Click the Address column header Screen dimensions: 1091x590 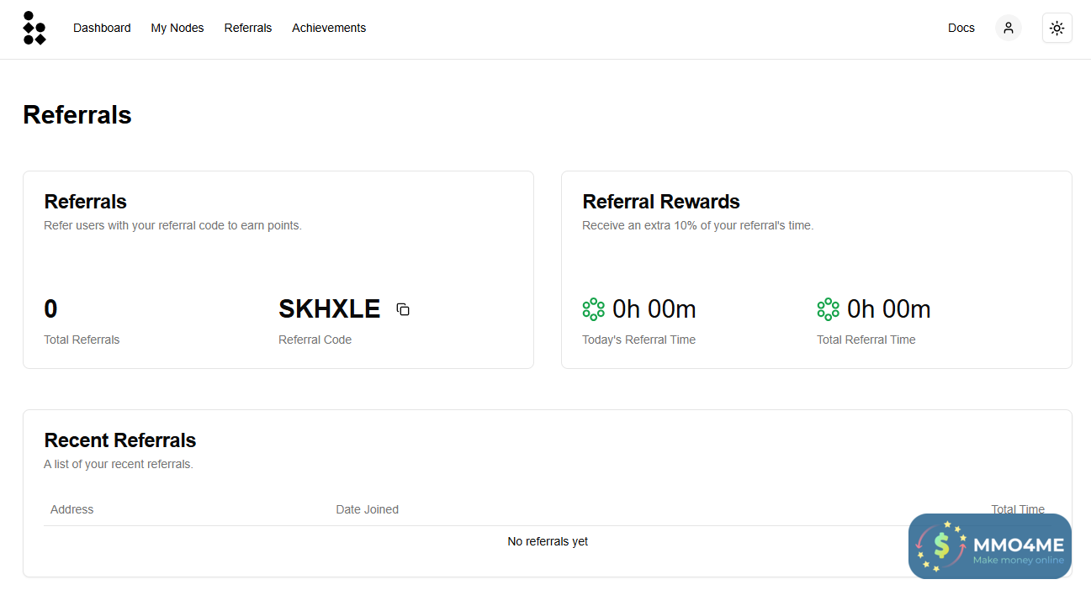point(72,509)
